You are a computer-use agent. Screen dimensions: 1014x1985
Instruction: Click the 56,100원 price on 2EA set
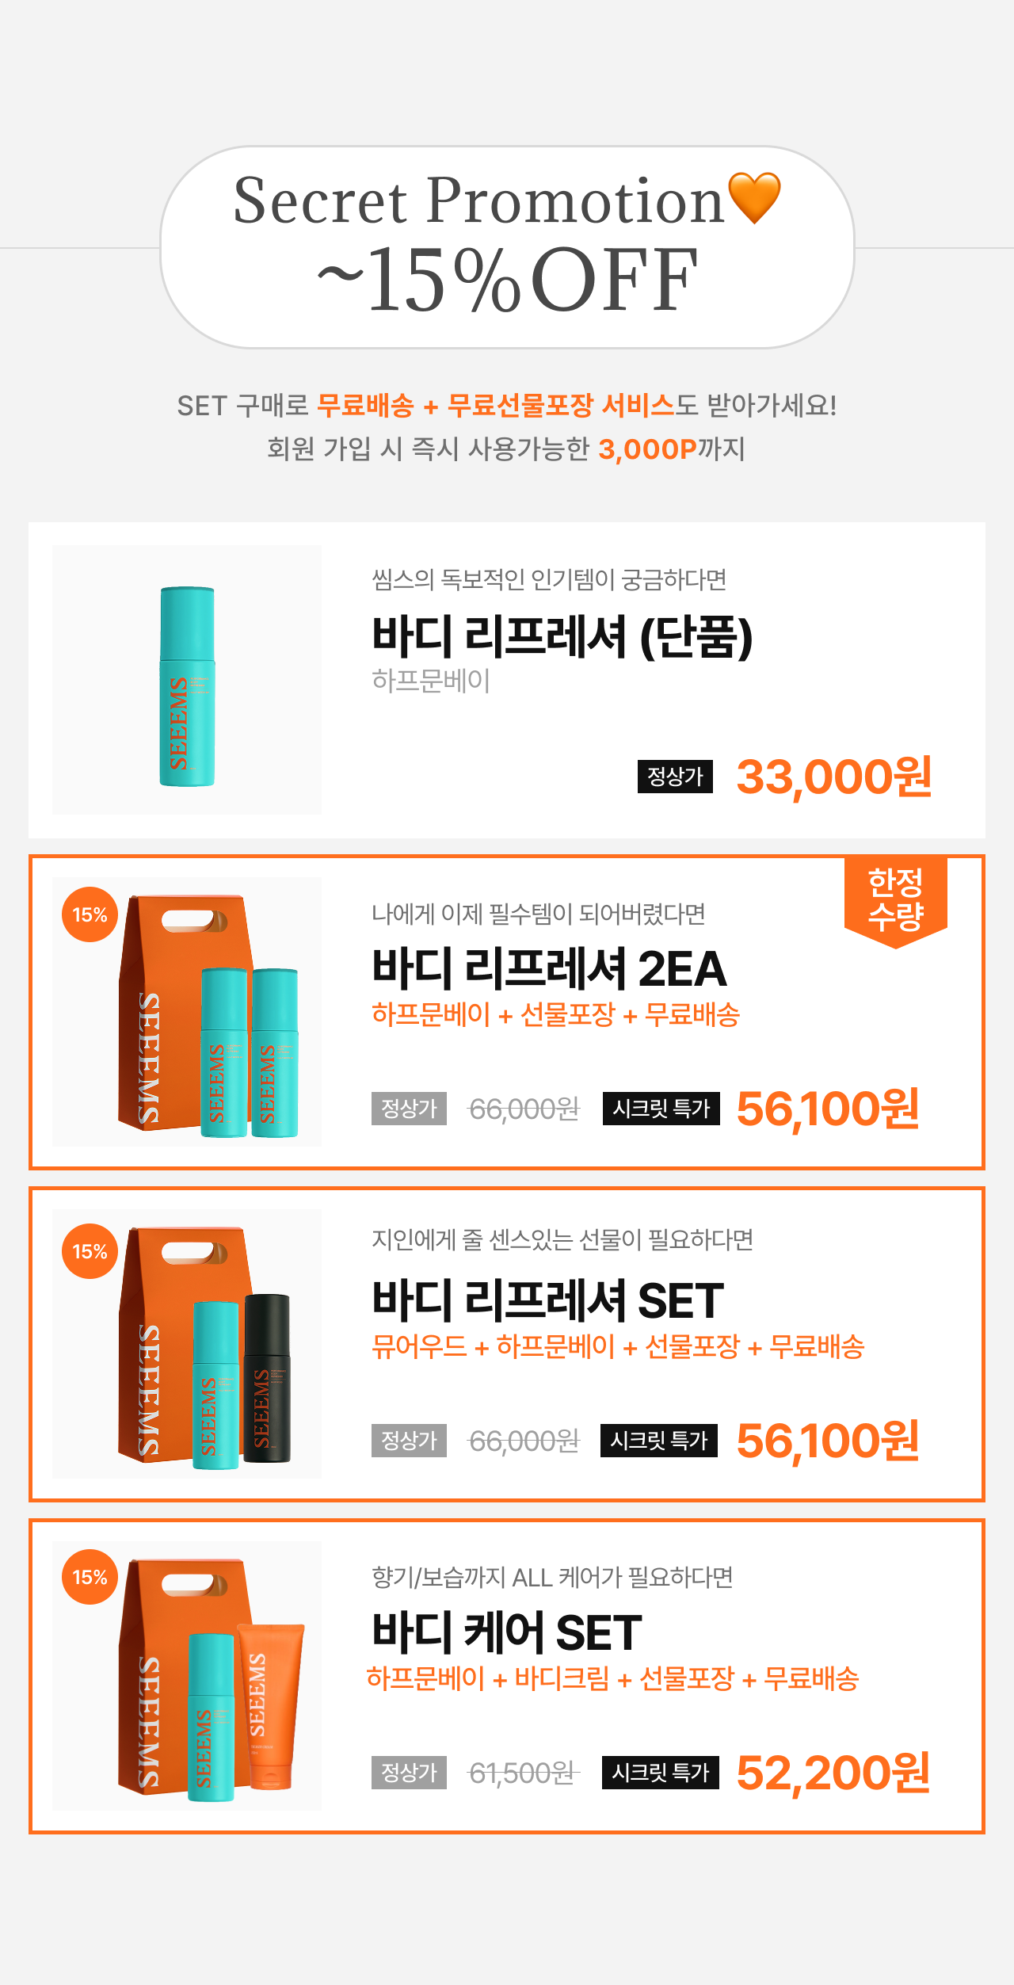point(828,1109)
